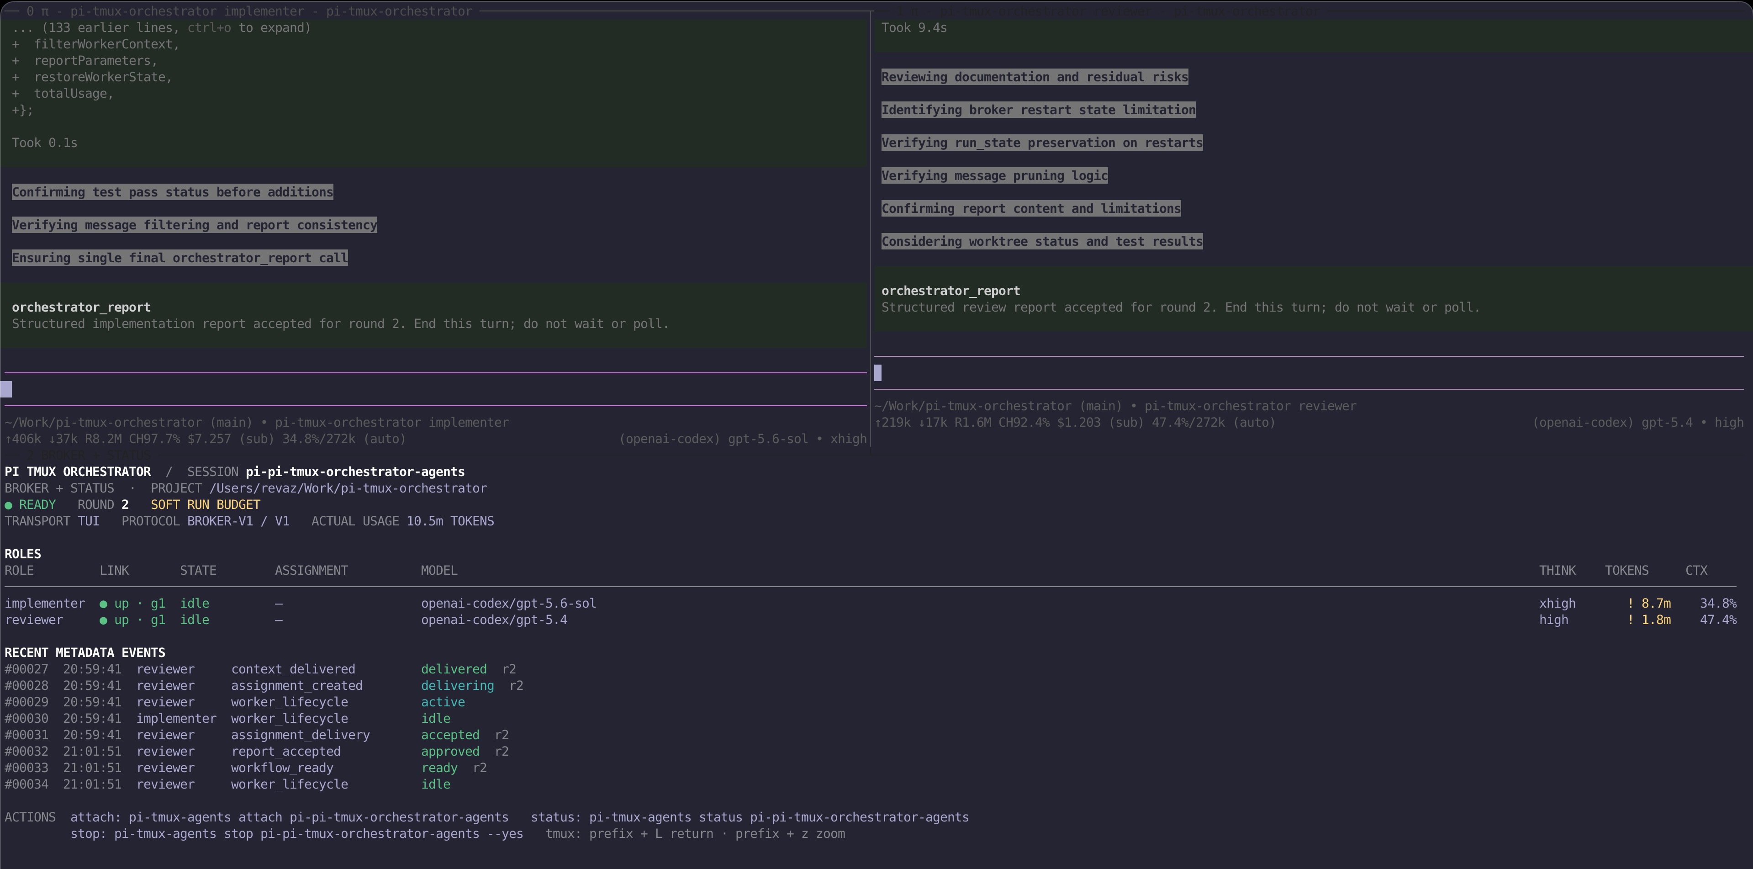Click the reviewer row's green up dot

tap(103, 620)
